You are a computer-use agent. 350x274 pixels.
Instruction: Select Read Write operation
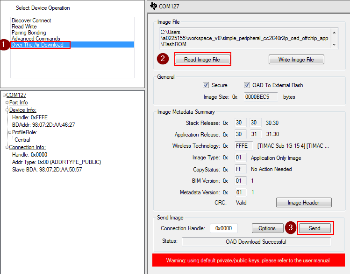click(x=24, y=27)
